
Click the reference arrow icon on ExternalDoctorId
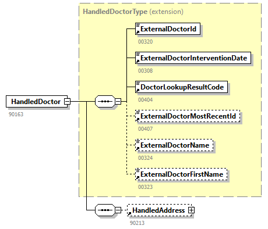137,32
